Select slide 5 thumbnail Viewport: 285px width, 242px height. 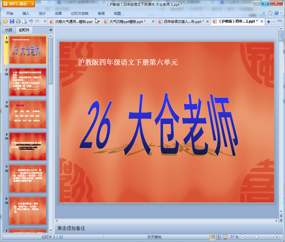point(28,179)
